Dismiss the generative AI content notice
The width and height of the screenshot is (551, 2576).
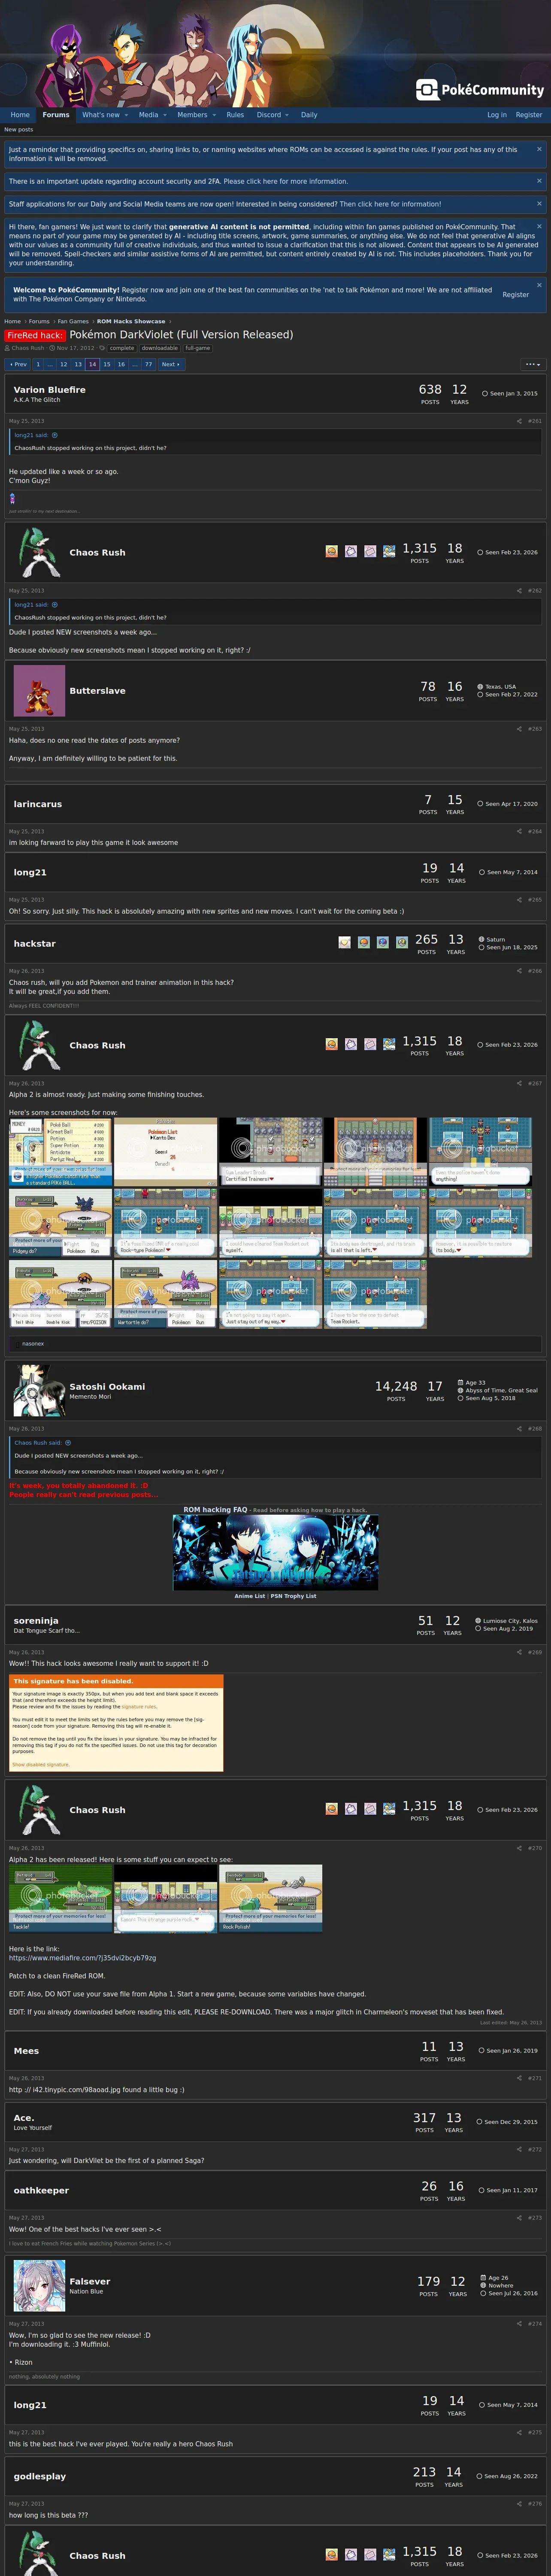(x=539, y=226)
